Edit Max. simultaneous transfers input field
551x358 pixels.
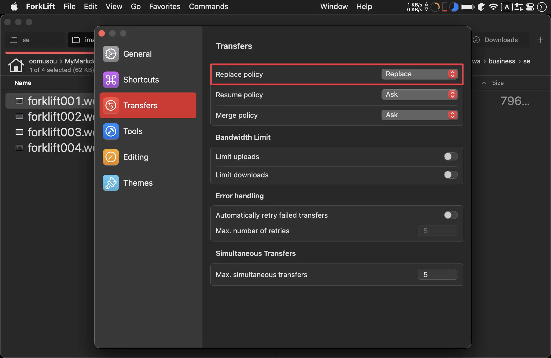[438, 274]
